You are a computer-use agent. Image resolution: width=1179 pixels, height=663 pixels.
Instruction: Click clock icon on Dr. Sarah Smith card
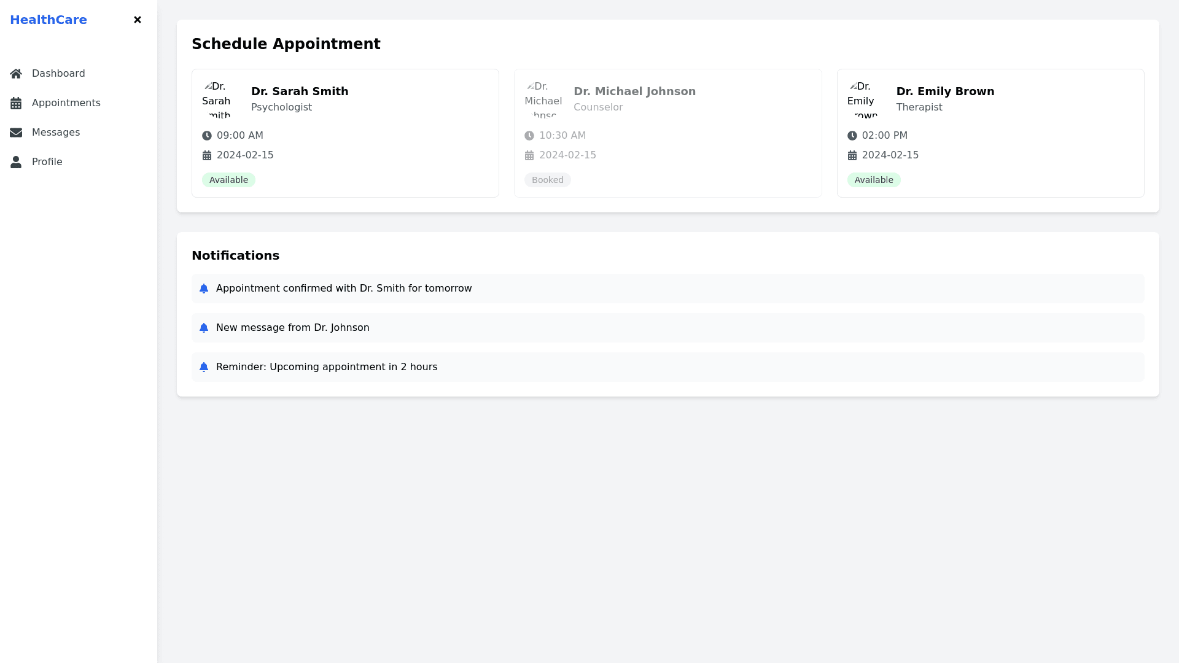(x=207, y=136)
